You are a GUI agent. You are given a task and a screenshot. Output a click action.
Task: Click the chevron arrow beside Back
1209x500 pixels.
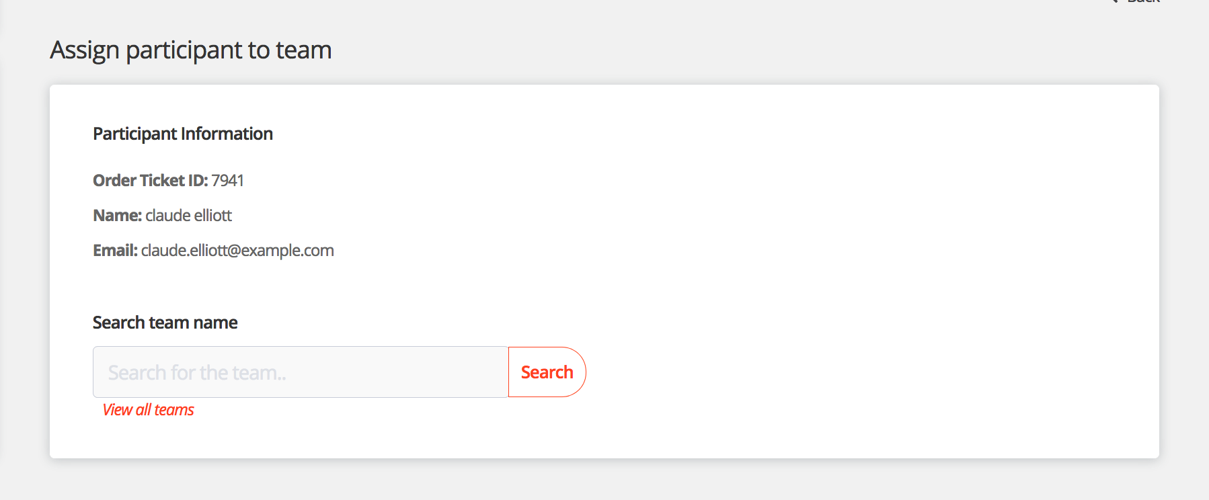(x=1116, y=1)
